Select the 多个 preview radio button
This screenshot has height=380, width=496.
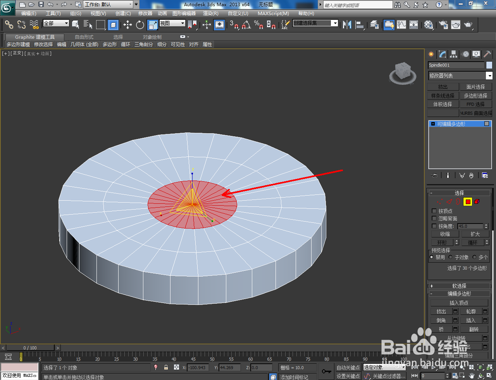click(x=474, y=257)
